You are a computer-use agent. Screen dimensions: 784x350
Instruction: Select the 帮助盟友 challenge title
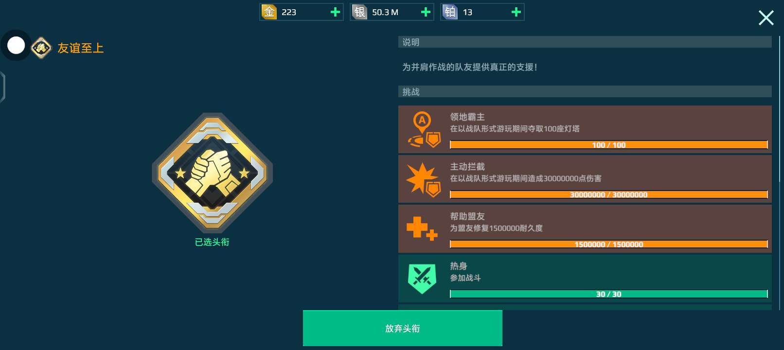point(467,216)
